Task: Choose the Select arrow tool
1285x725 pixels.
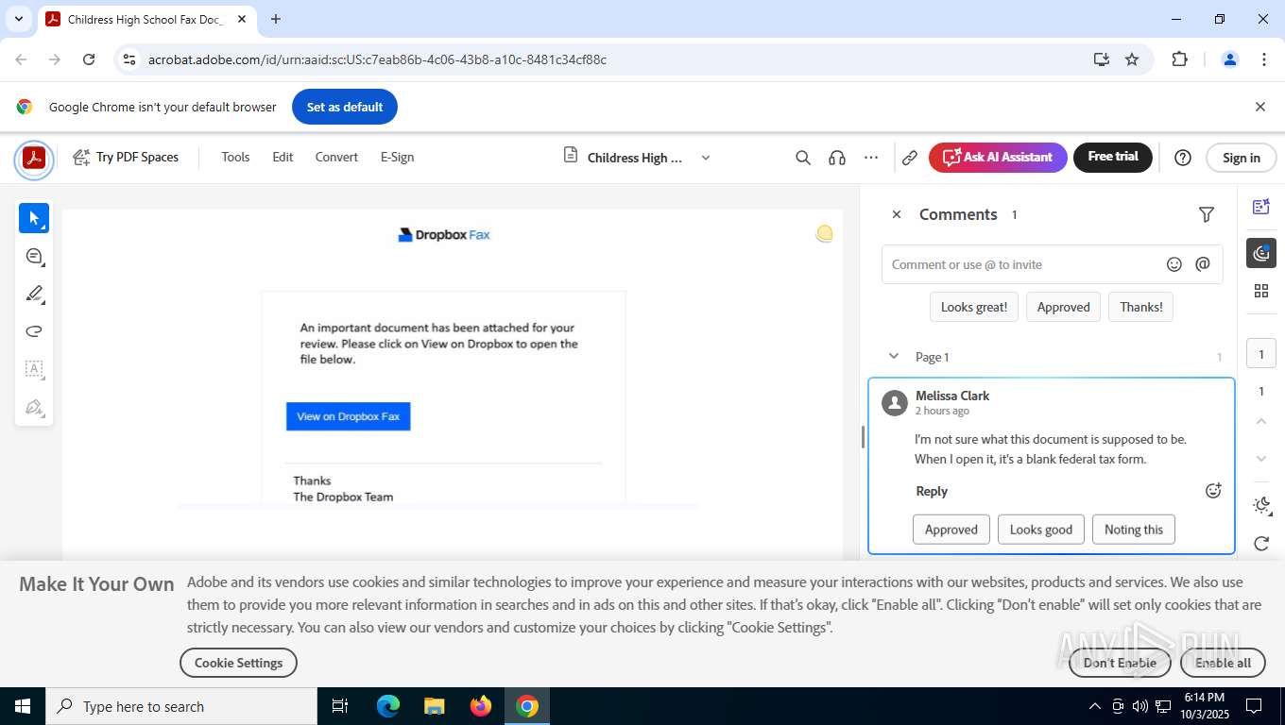Action: pyautogui.click(x=34, y=218)
